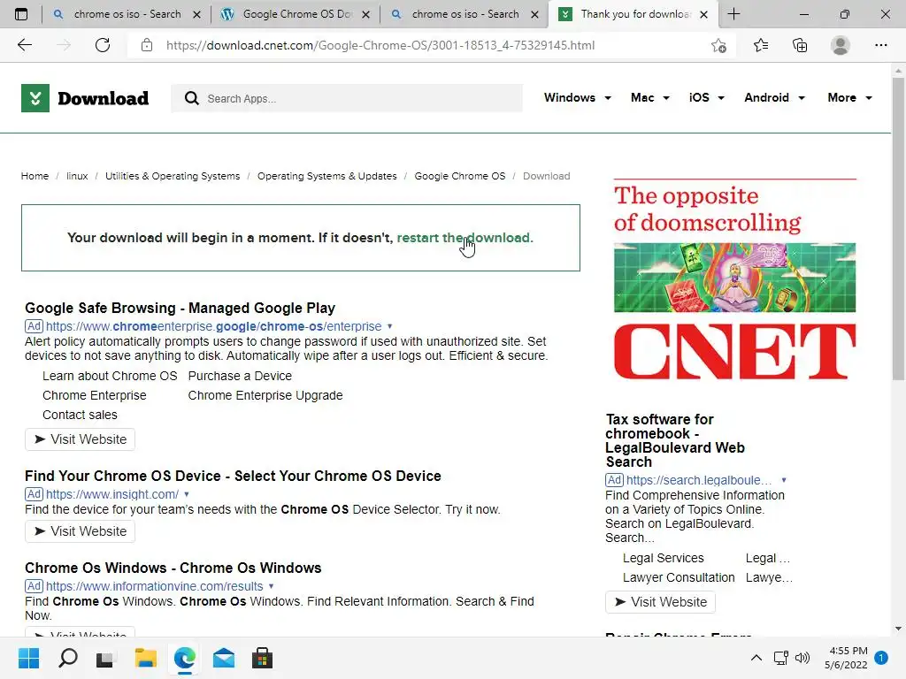Open the tab actions menu icon
This screenshot has width=906, height=679.
coord(21,14)
